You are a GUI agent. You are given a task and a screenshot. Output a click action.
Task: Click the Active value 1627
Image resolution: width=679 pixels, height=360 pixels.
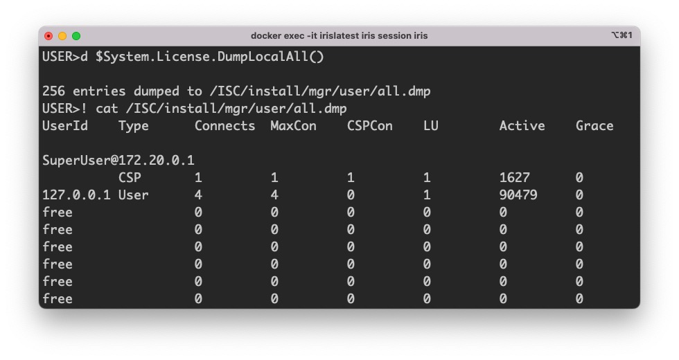tap(514, 178)
